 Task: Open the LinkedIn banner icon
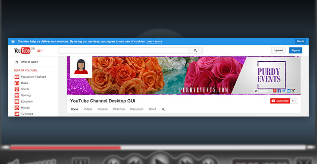click(289, 91)
